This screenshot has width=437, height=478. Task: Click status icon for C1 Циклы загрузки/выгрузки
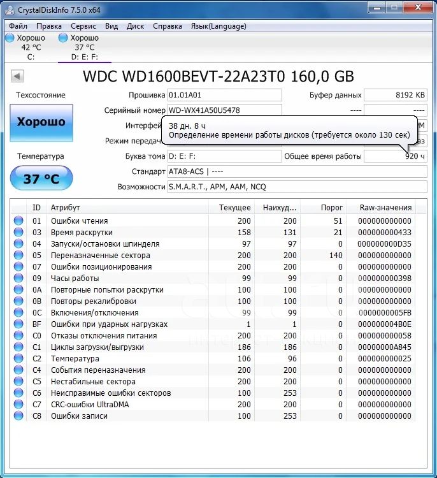click(18, 347)
